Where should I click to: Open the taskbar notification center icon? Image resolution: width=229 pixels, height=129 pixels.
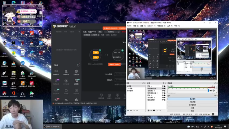(x=225, y=126)
